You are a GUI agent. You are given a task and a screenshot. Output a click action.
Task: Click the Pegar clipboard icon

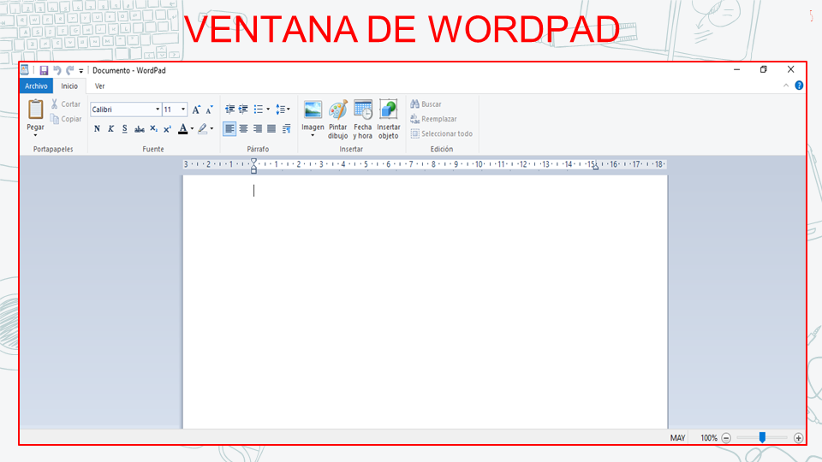[x=36, y=110]
